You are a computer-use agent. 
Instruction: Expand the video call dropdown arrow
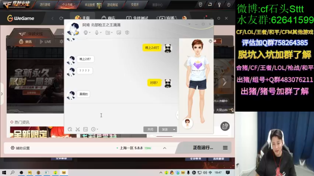pos(90,33)
